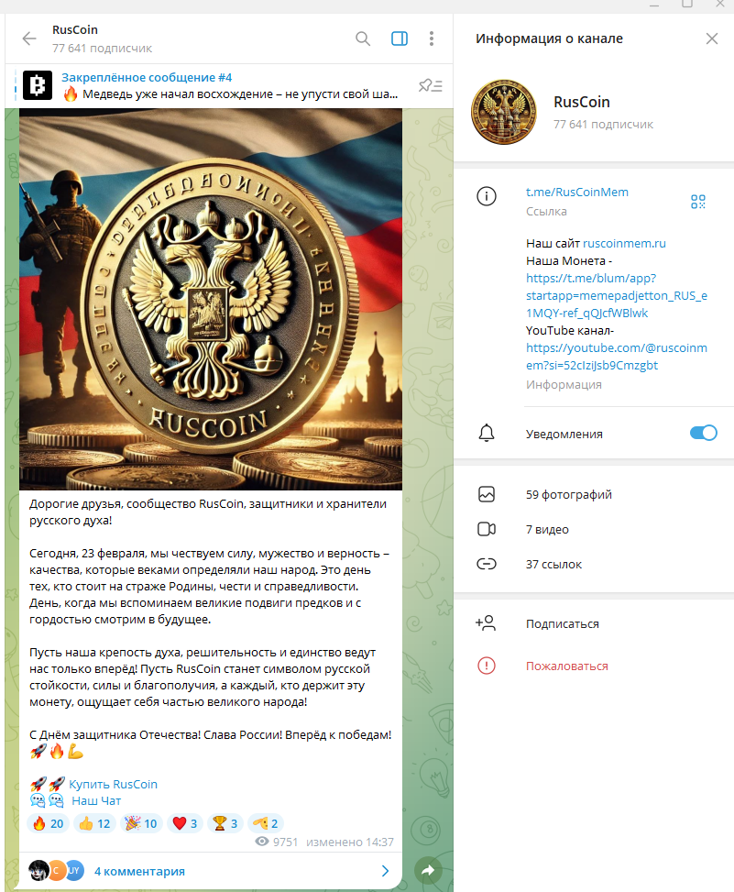734x892 pixels.
Task: Go back using the arrow icon
Action: [x=29, y=39]
